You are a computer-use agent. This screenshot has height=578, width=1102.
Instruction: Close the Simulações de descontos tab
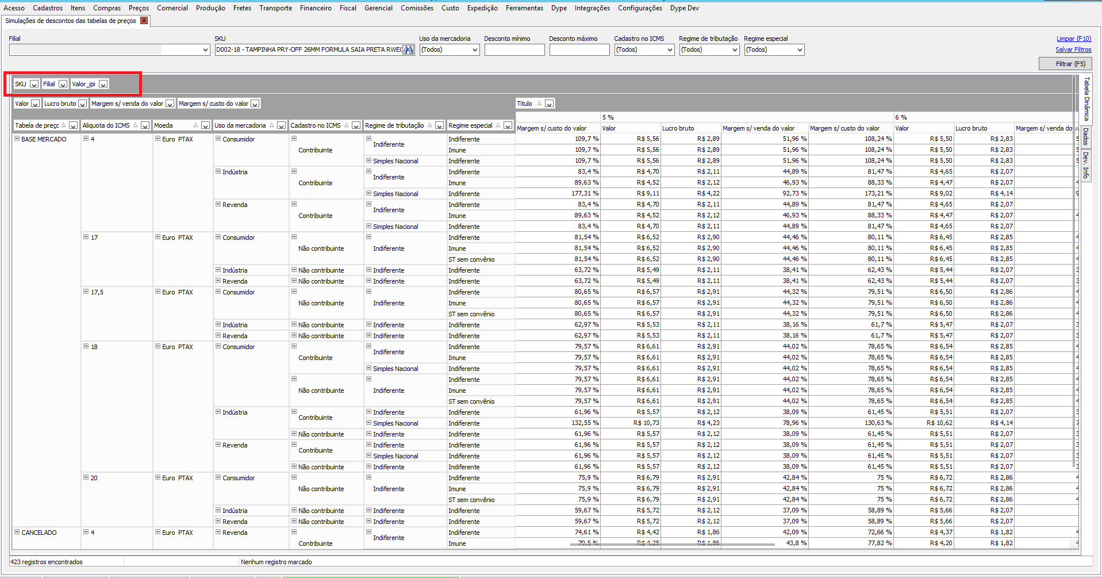click(x=144, y=21)
